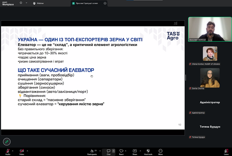232x156 pixels.
Task: Expand share options arrow beside Share
Action: (x=140, y=151)
